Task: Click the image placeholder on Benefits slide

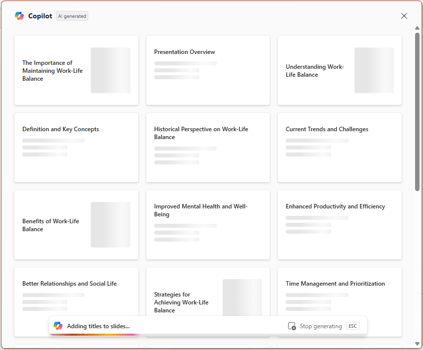Action: (110, 224)
